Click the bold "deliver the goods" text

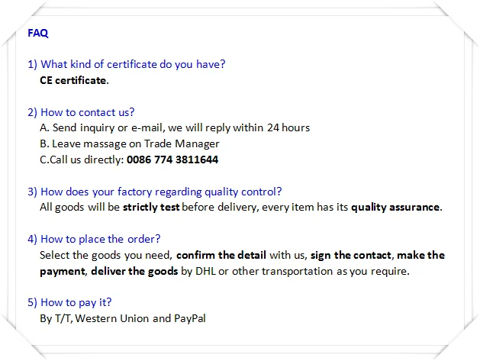[135, 270]
